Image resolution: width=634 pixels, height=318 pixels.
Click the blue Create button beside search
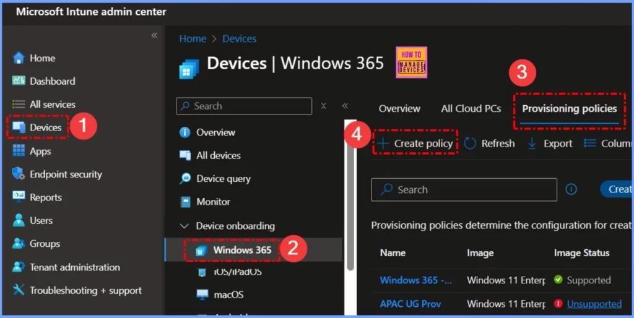click(616, 189)
